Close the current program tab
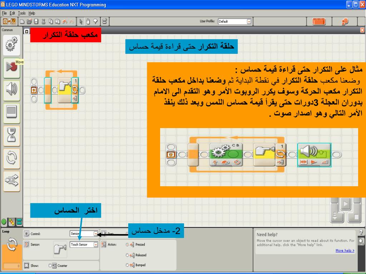The image size is (366, 274). point(362,30)
